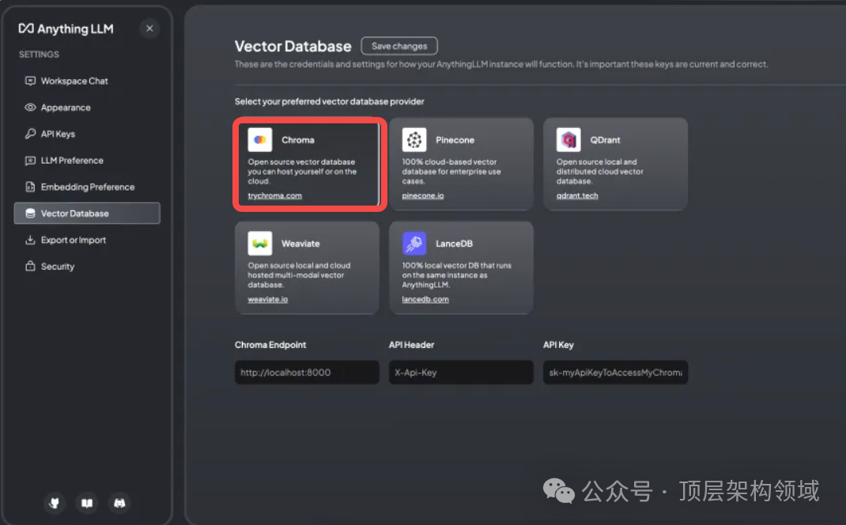Open Embedding Preference settings
Viewport: 846px width, 525px height.
[x=87, y=187]
